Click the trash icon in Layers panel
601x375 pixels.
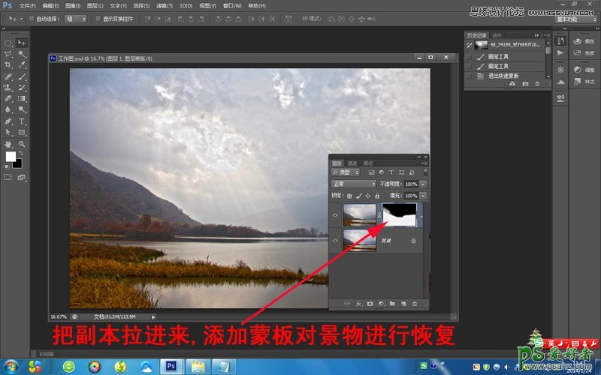414,304
